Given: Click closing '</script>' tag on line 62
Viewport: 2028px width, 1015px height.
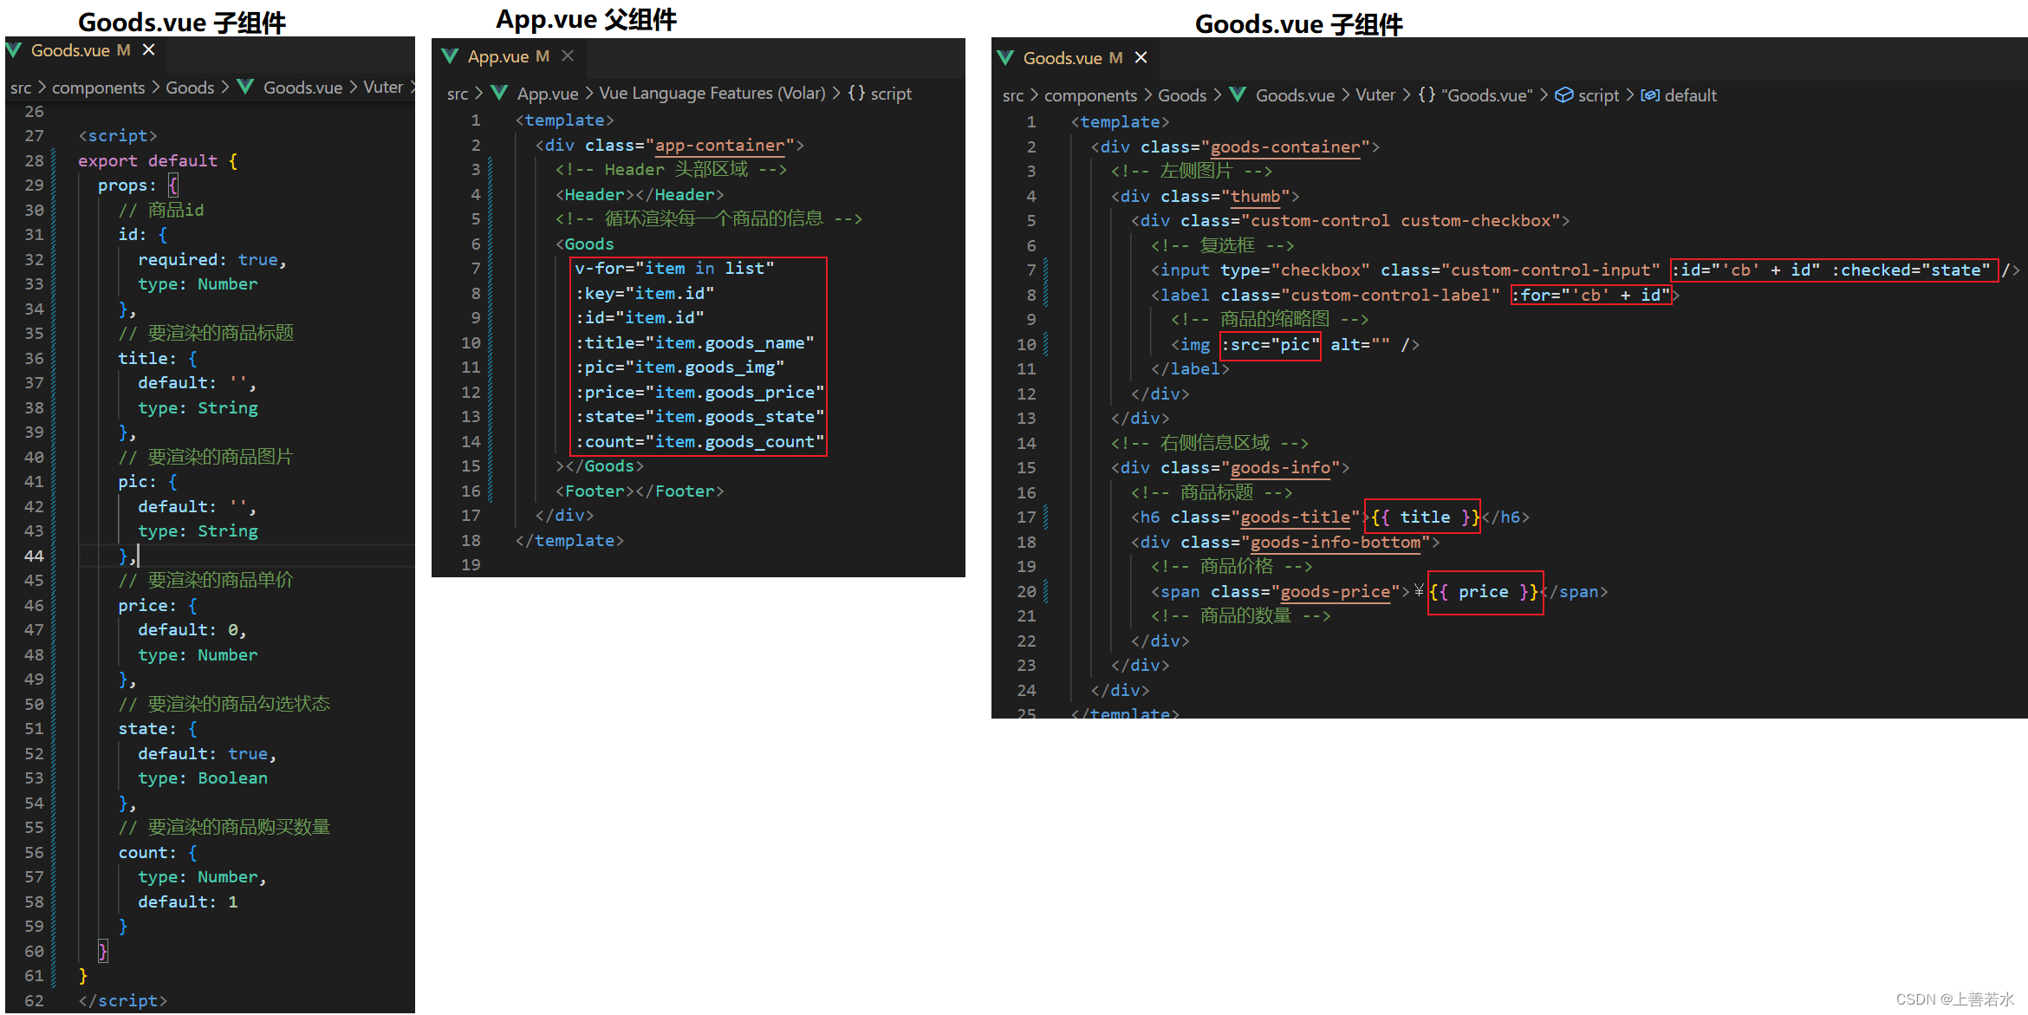Looking at the screenshot, I should (x=122, y=1000).
